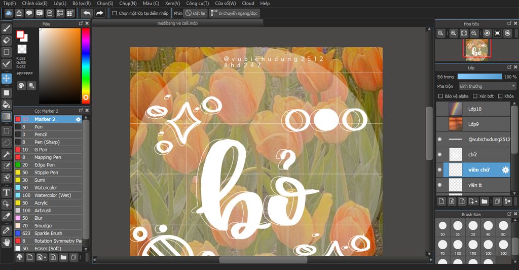Click the cloud save icon in toolbar
519x270 pixels.
click(x=9, y=13)
